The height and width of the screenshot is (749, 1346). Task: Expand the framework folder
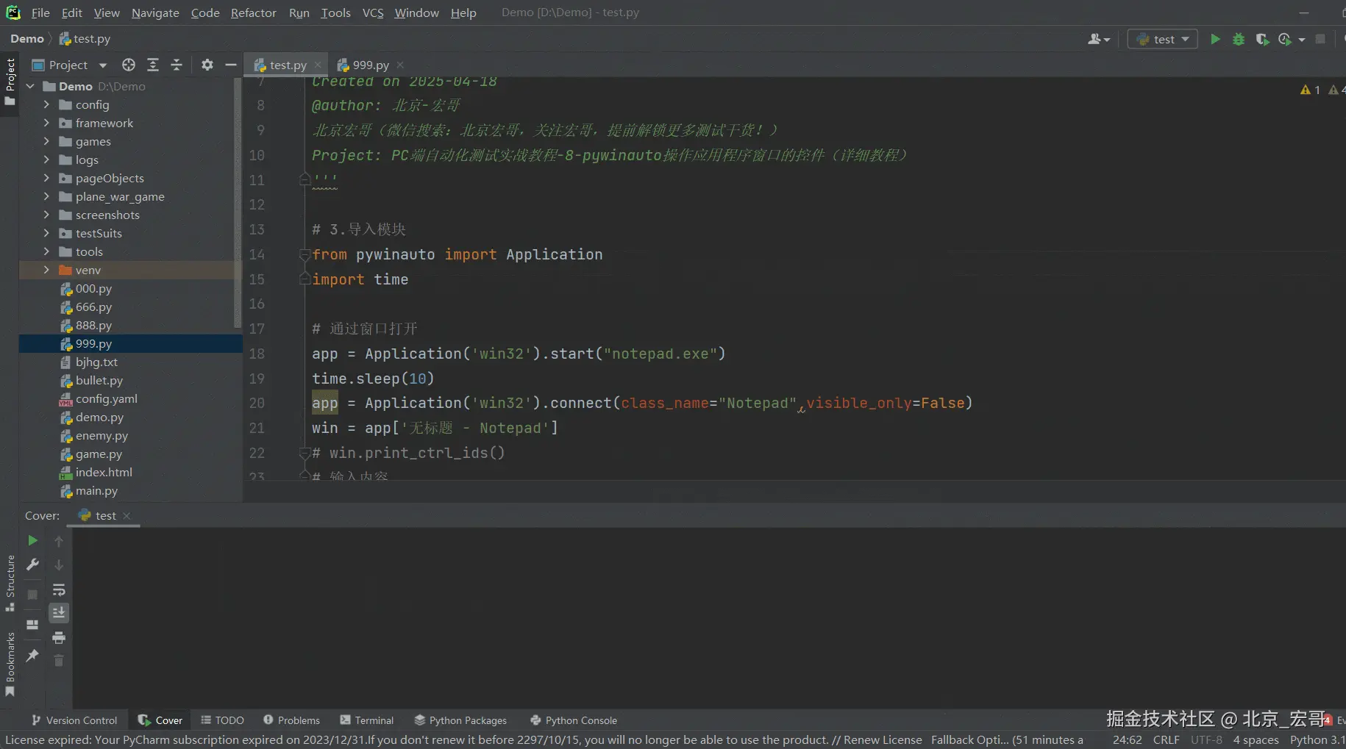click(46, 123)
